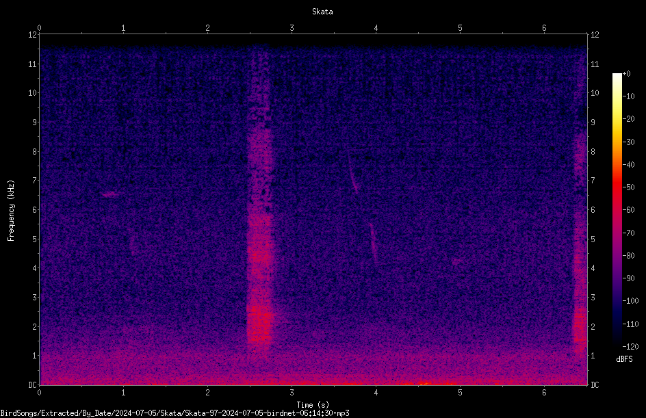Click the "3" tick on the top time axis
This screenshot has height=418, width=646.
[292, 28]
